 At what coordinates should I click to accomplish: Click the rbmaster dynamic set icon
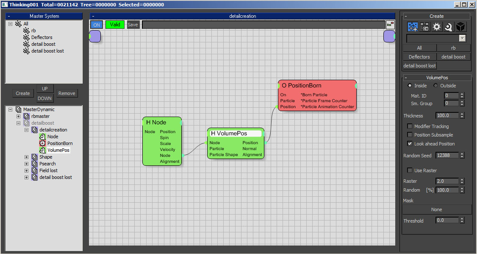(26, 116)
